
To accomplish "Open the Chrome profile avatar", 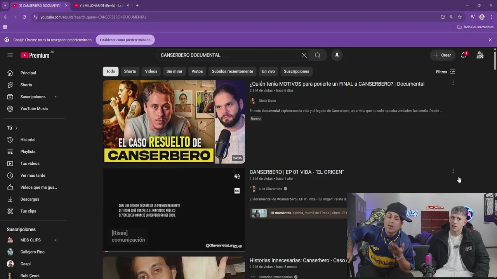I will [x=482, y=17].
